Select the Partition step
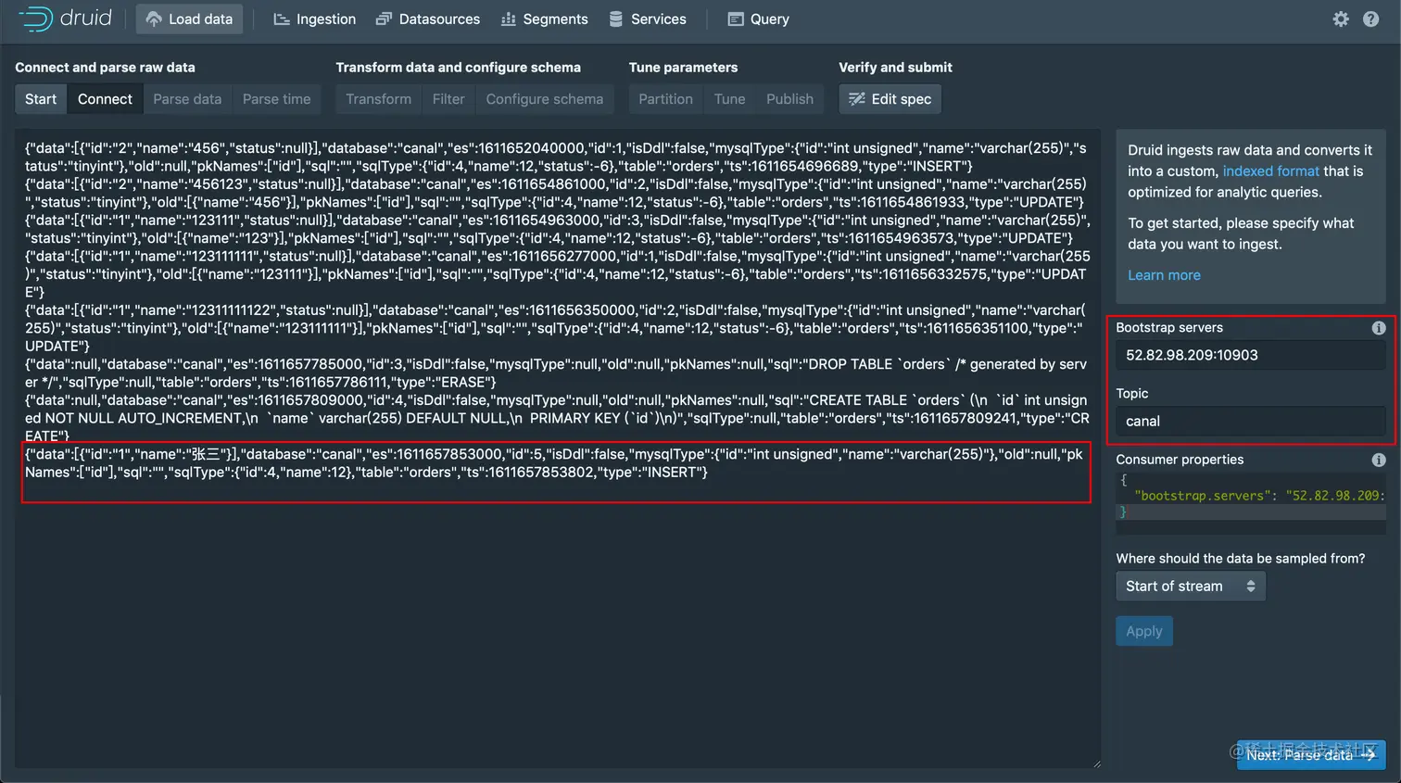This screenshot has height=783, width=1401. point(665,99)
